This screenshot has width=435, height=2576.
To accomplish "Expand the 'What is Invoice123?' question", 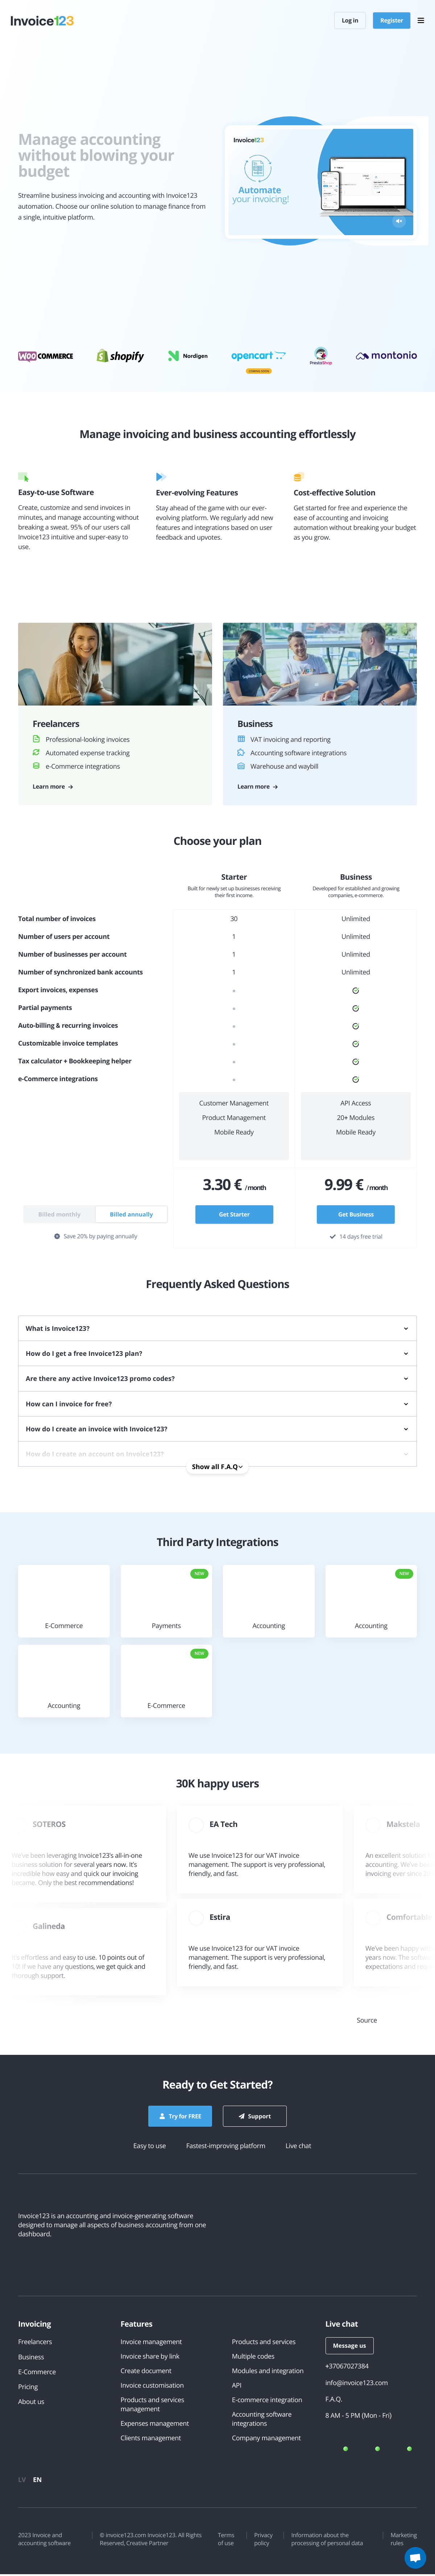I will click(x=217, y=1328).
